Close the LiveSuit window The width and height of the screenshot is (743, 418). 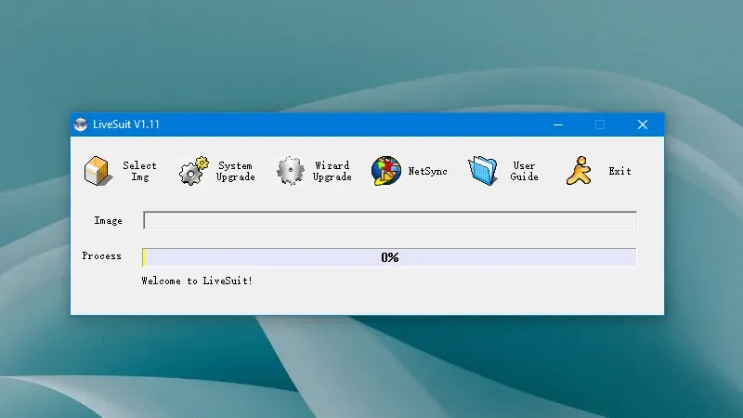643,124
